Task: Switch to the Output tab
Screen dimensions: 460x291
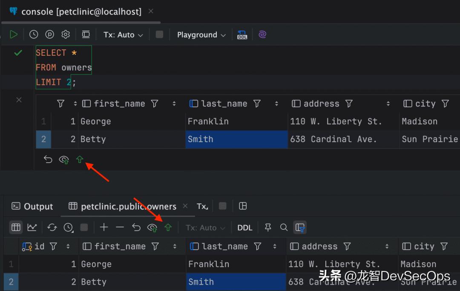Action: (32, 206)
